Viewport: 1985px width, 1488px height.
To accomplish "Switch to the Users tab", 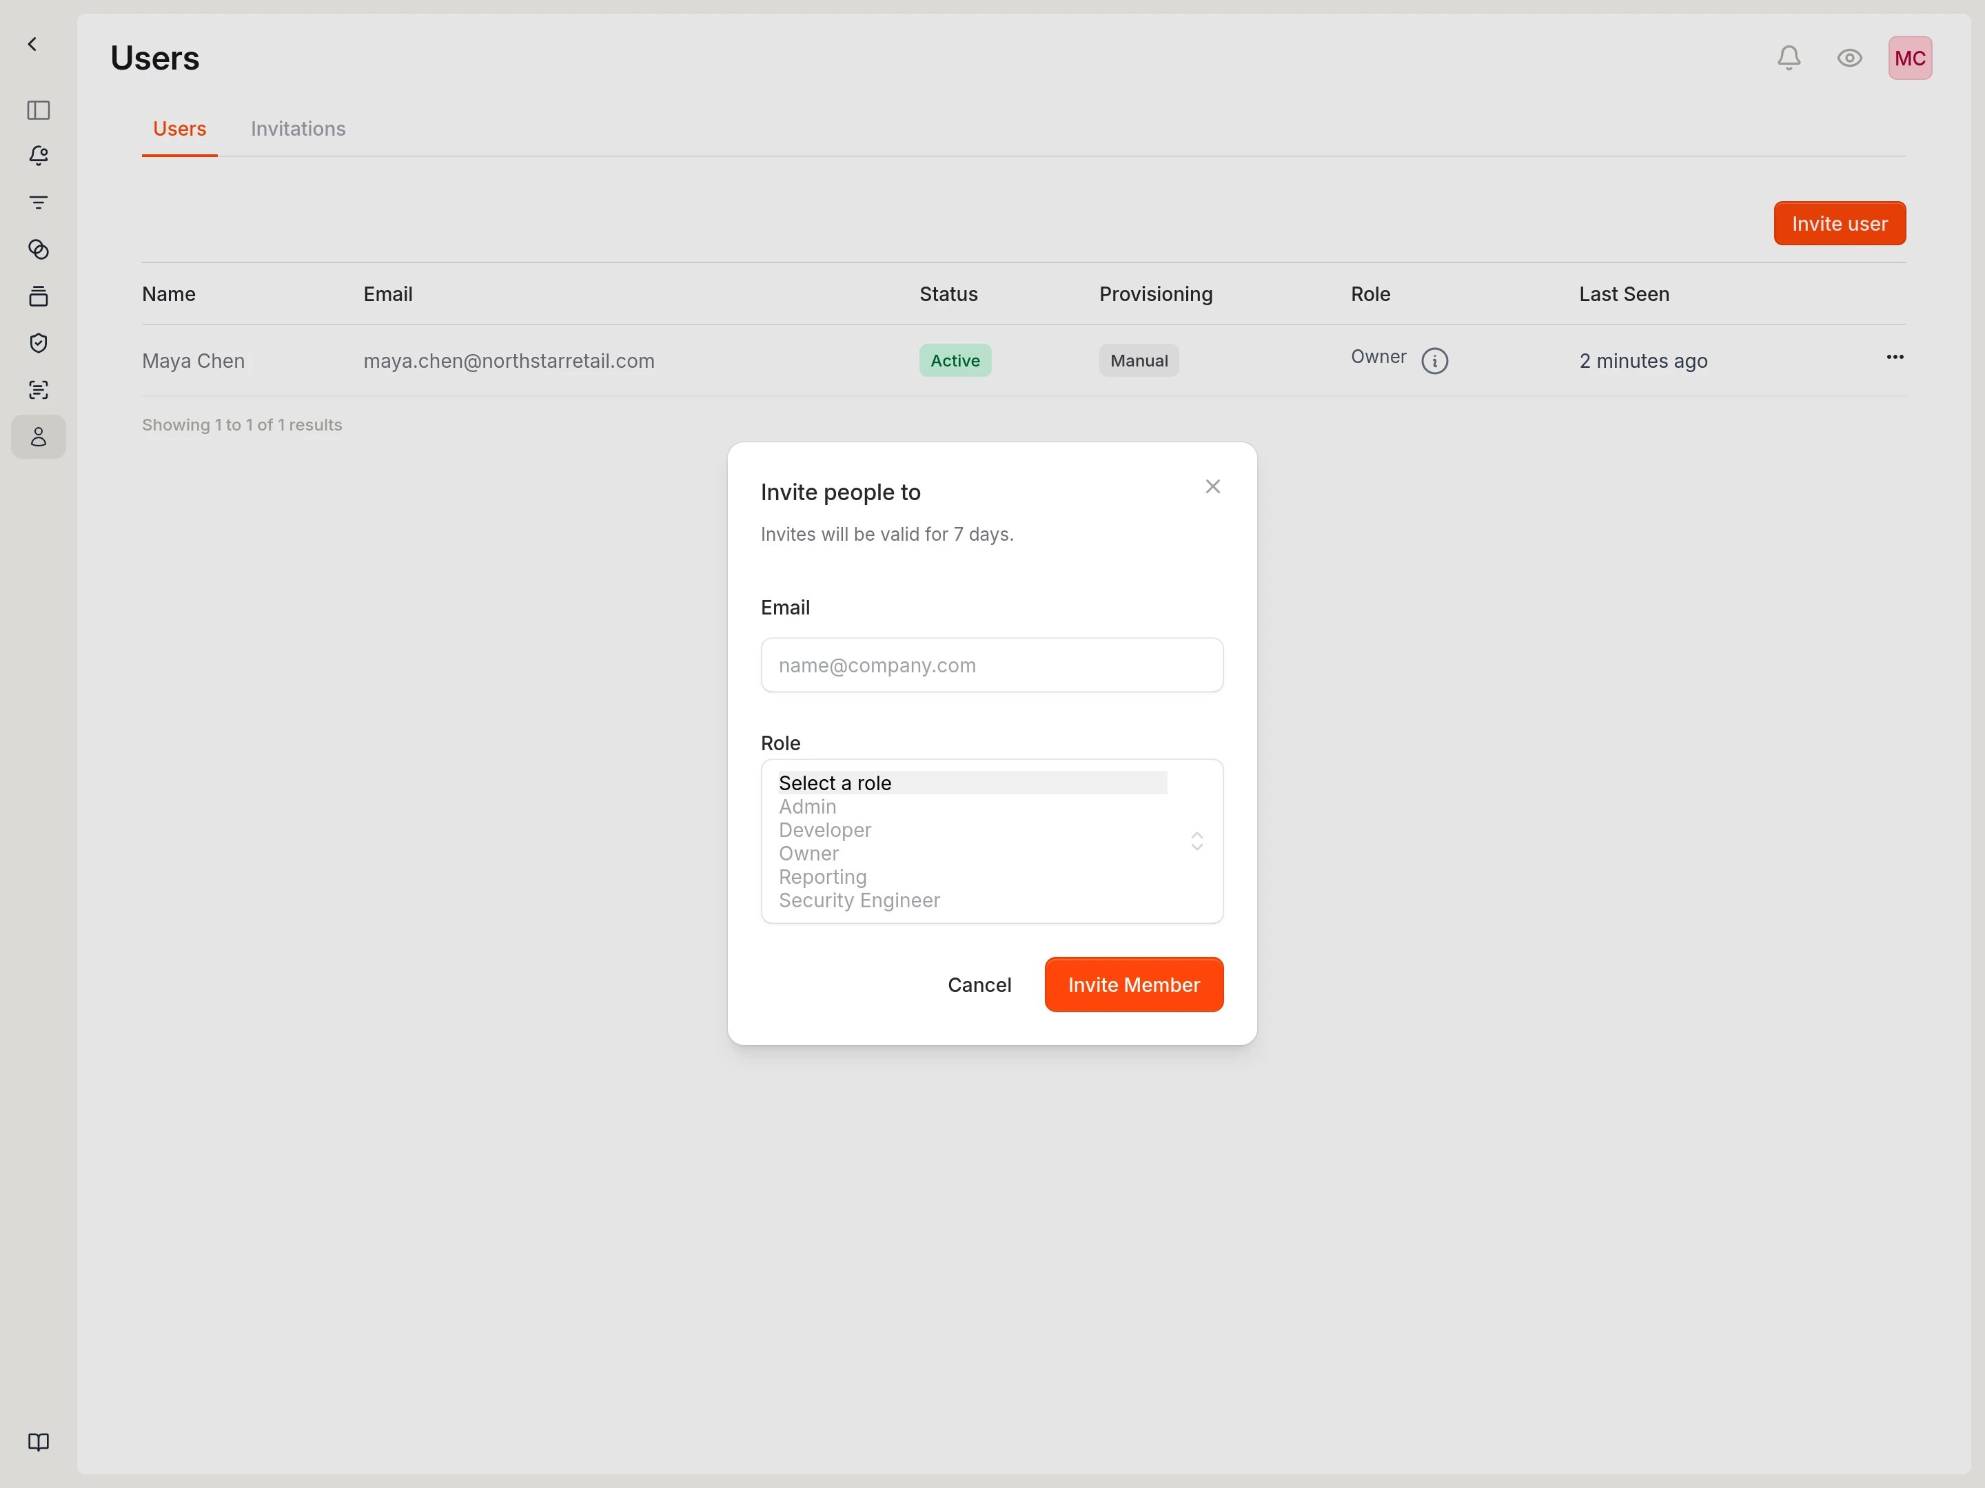I will click(179, 129).
